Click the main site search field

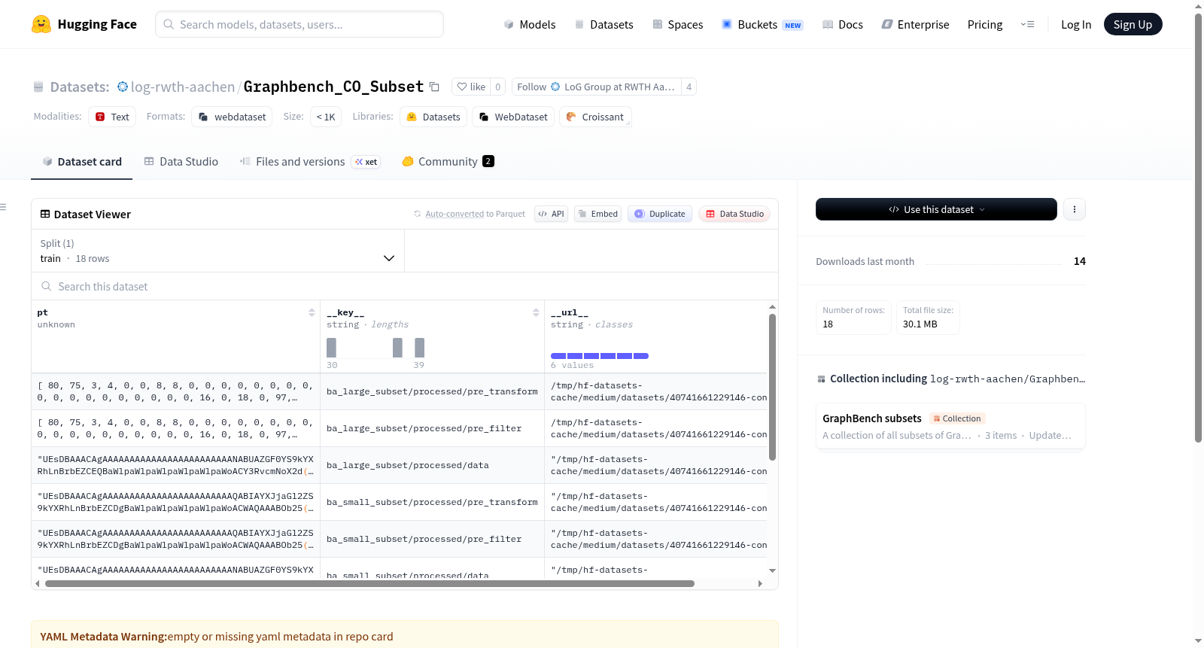(x=299, y=24)
